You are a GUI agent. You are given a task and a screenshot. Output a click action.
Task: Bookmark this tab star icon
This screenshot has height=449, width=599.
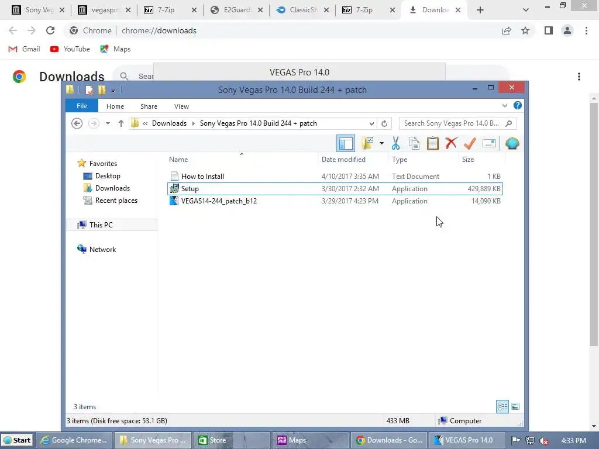tap(525, 30)
